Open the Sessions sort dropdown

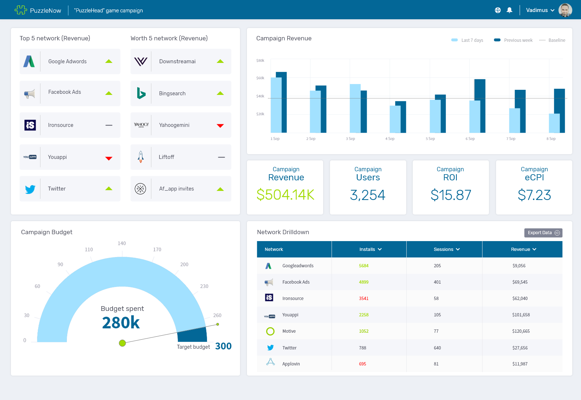click(x=458, y=249)
